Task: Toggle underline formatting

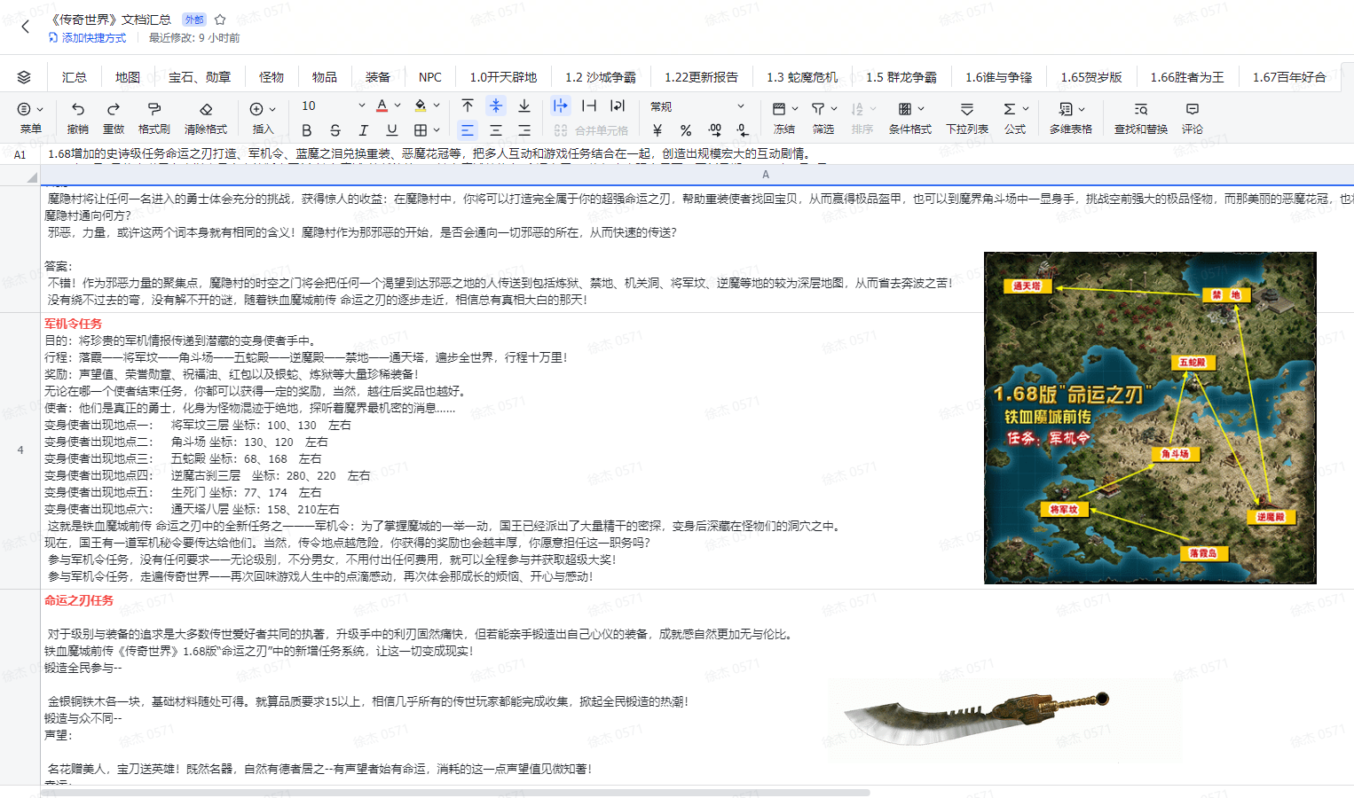Action: click(x=392, y=129)
